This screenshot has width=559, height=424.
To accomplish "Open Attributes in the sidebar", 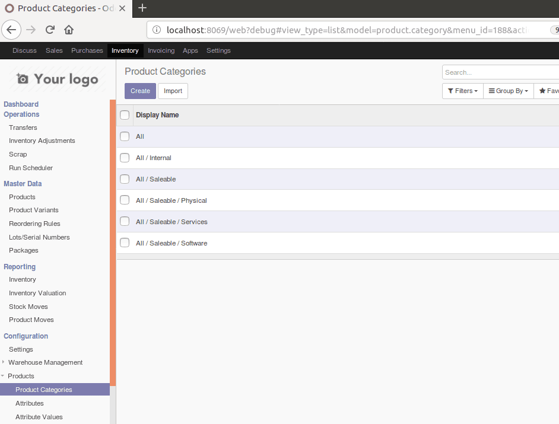I will tap(30, 403).
